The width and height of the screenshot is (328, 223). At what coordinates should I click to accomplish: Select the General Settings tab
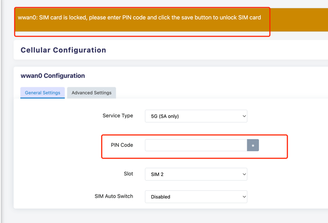coord(42,93)
